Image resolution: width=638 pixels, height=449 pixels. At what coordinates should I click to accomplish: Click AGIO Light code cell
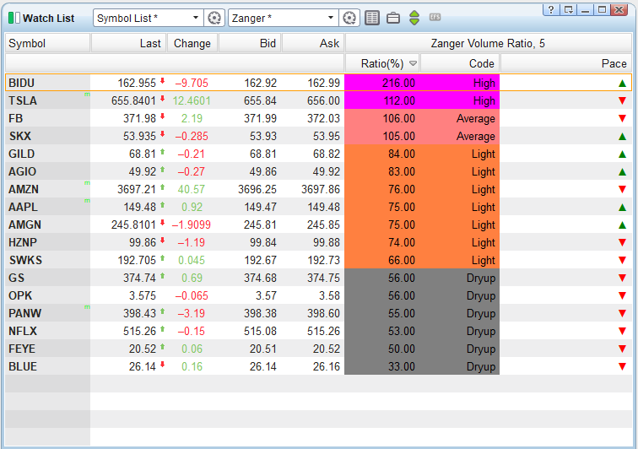[460, 172]
